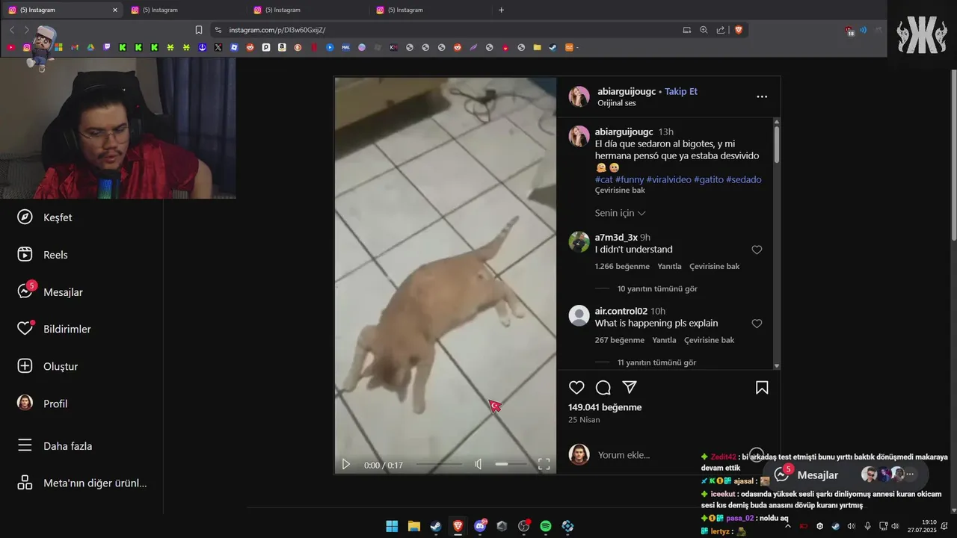Click the Brave shields icon in address bar
957x538 pixels.
pos(739,30)
